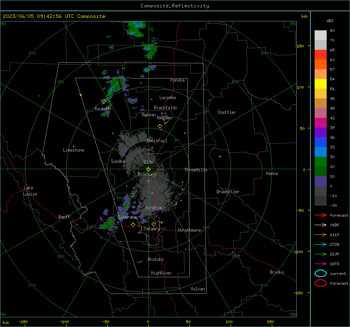The image size is (350, 327).
Task: Pick the magenta 39-42 dBZ color swatch
Action: coord(320,123)
